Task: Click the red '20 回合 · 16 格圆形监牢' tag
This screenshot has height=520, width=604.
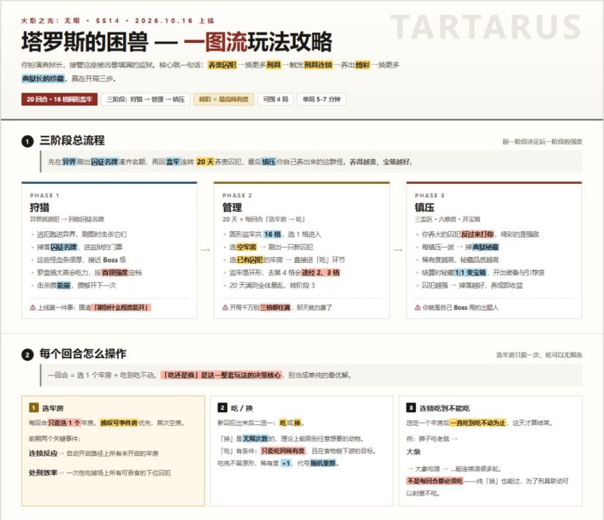Action: pyautogui.click(x=60, y=99)
